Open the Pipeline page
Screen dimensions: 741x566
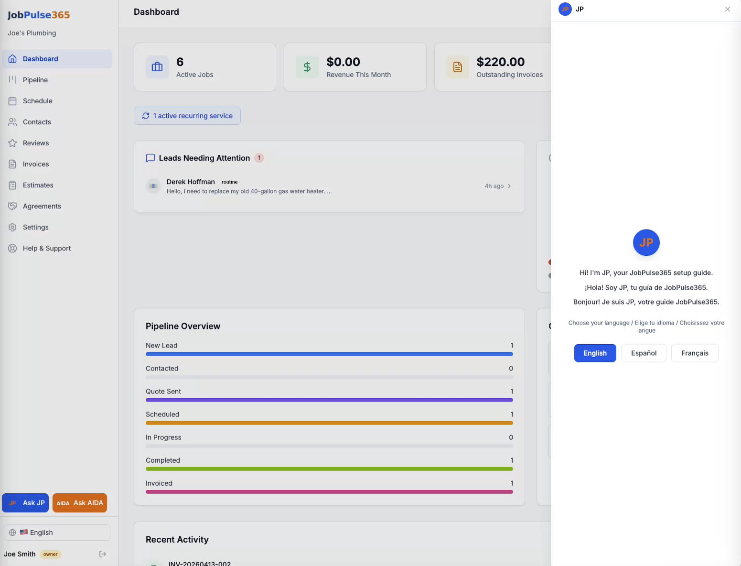pyautogui.click(x=57, y=80)
